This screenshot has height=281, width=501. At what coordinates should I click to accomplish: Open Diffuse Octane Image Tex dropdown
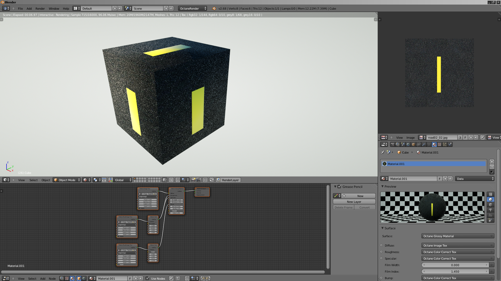coord(458,246)
